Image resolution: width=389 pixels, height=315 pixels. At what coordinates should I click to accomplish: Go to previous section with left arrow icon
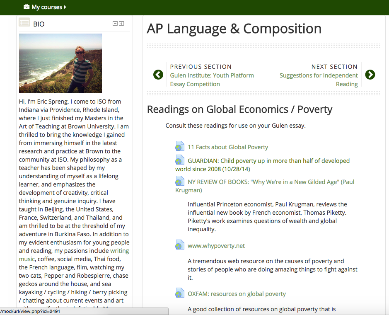(x=158, y=75)
